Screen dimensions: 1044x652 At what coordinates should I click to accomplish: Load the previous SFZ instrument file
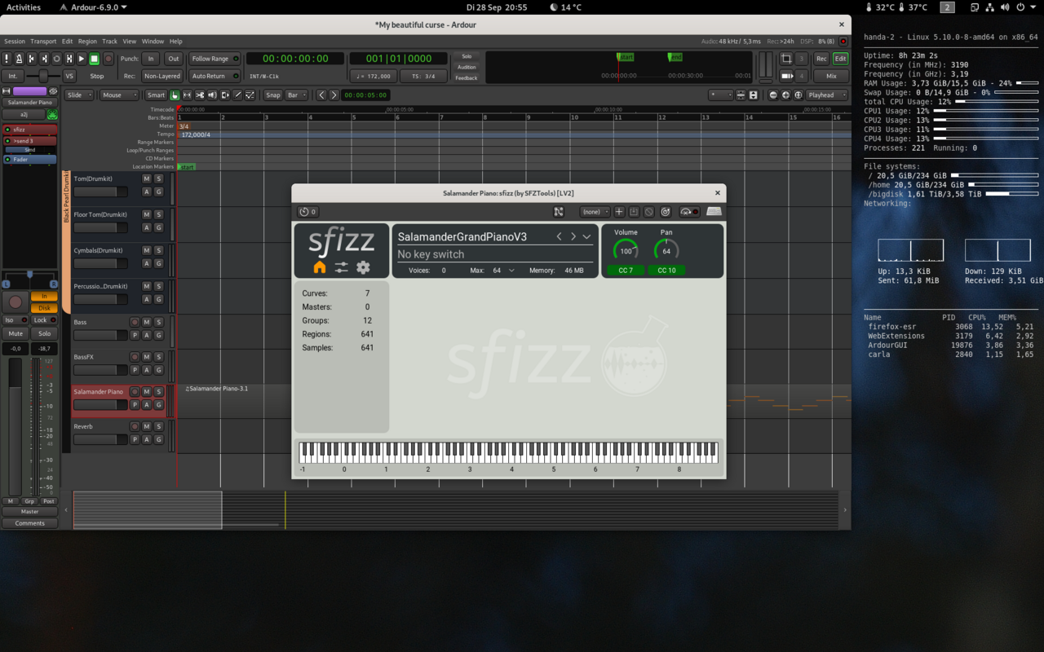pos(559,236)
